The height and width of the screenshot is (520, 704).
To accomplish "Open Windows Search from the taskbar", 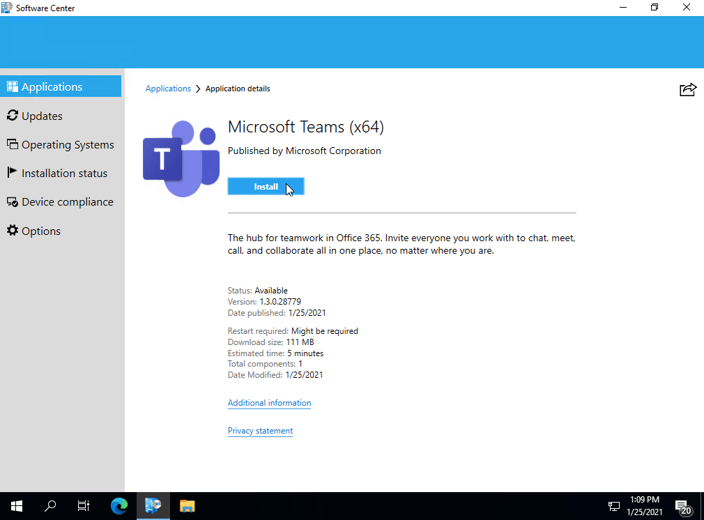I will pos(49,506).
